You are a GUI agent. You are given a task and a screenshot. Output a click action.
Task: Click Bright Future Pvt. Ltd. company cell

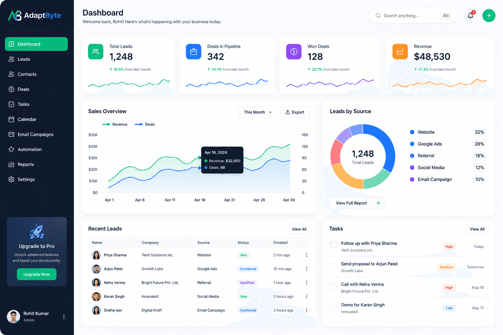(x=160, y=283)
